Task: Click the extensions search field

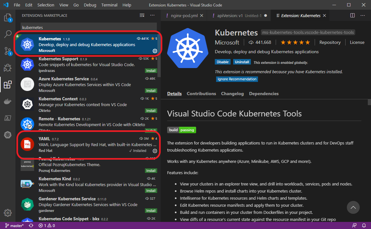Action: [89, 27]
